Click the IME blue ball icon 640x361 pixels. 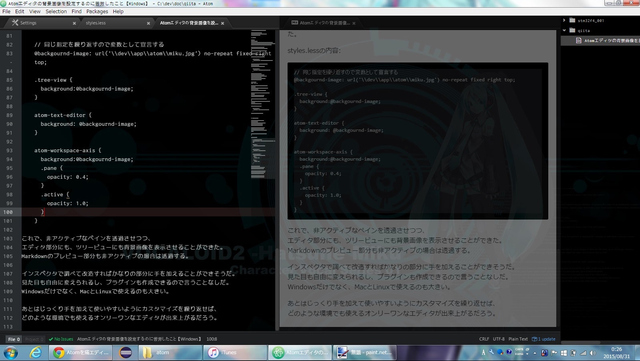point(500,352)
